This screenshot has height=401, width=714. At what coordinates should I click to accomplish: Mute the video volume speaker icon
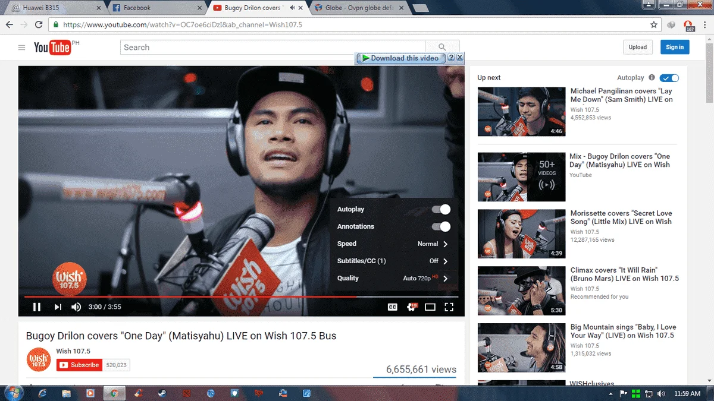76,307
